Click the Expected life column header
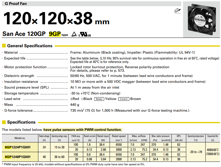 tap(213, 136)
